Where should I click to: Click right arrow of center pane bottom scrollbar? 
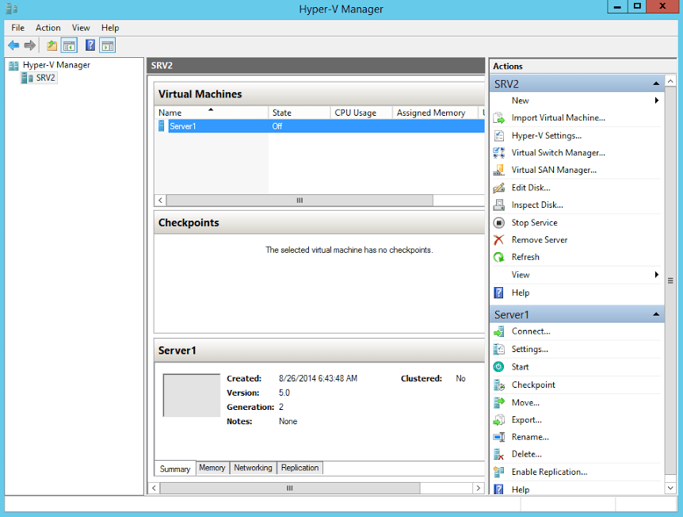[479, 488]
